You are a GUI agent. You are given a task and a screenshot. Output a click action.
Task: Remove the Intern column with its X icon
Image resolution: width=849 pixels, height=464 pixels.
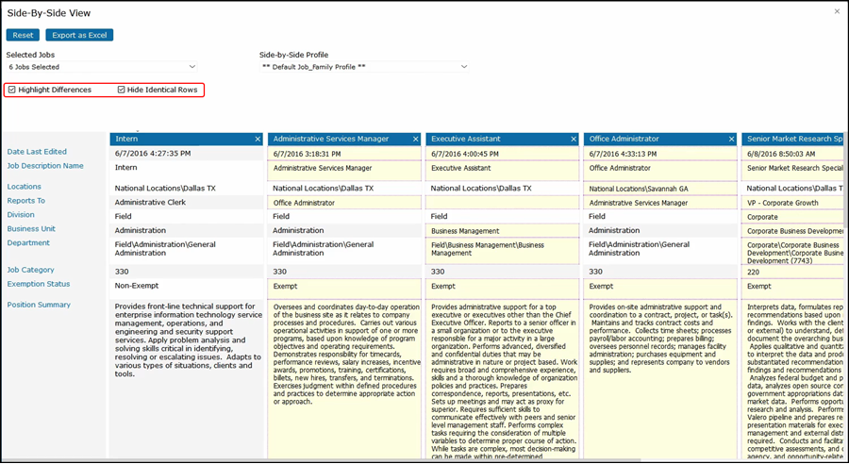[x=258, y=139]
